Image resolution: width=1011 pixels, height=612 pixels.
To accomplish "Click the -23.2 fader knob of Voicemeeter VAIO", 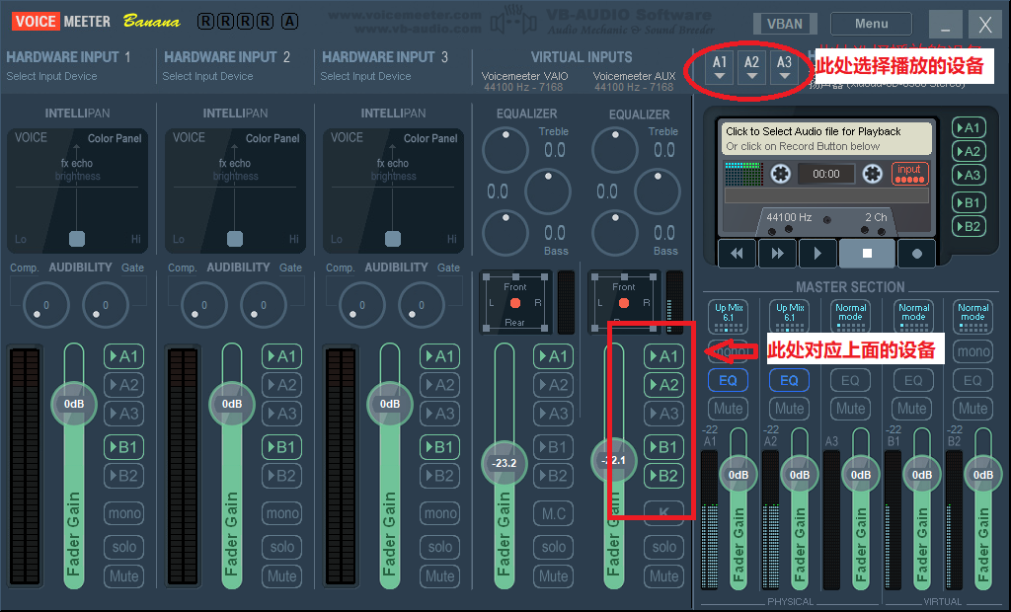I will click(x=505, y=462).
